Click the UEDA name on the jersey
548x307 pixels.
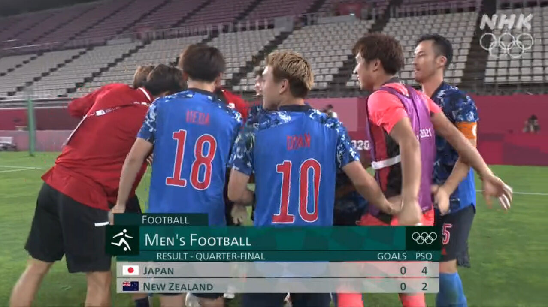198,117
